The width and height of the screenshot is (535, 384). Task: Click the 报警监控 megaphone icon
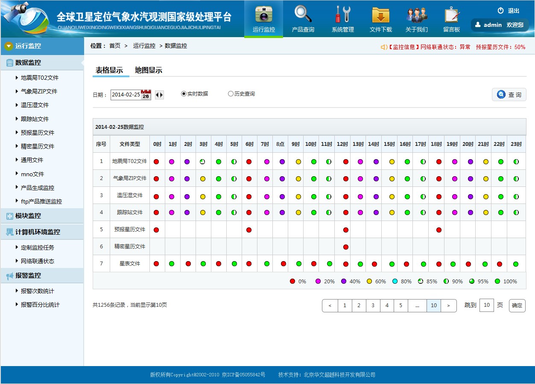(10, 276)
